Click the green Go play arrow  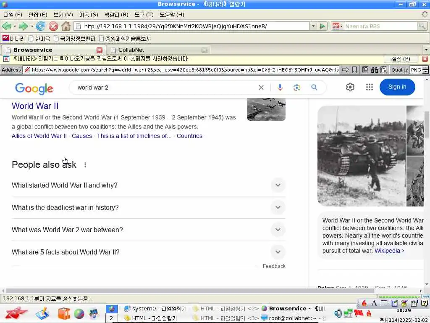(323, 26)
